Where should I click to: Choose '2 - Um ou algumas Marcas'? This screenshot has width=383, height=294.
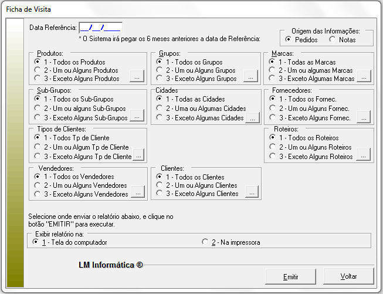coord(274,70)
